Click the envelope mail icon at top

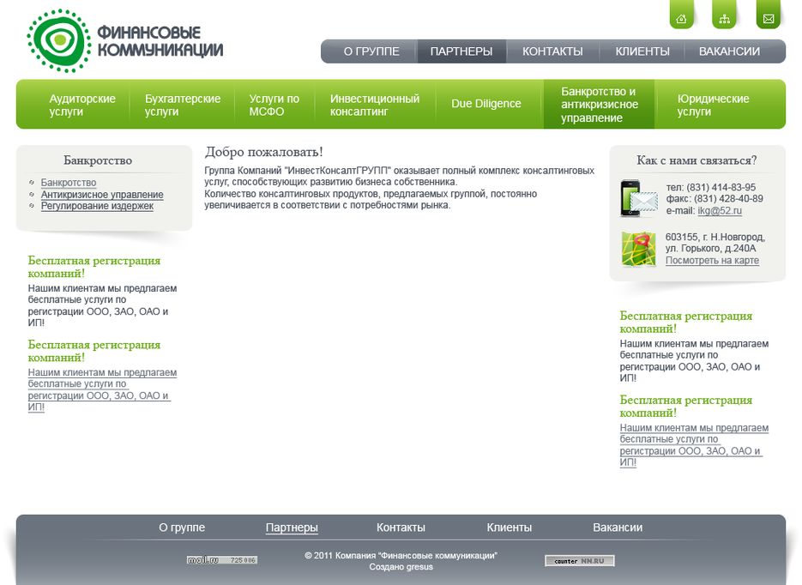click(x=769, y=18)
